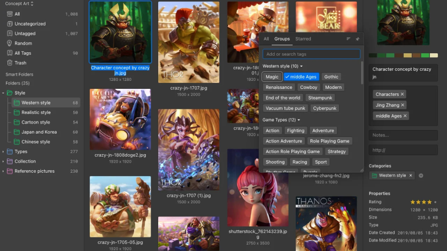Image resolution: width=447 pixels, height=251 pixels.
Task: Enable the Cyberpunk tag
Action: (324, 108)
